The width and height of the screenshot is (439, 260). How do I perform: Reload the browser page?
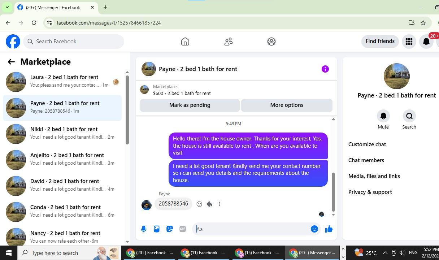click(x=34, y=23)
